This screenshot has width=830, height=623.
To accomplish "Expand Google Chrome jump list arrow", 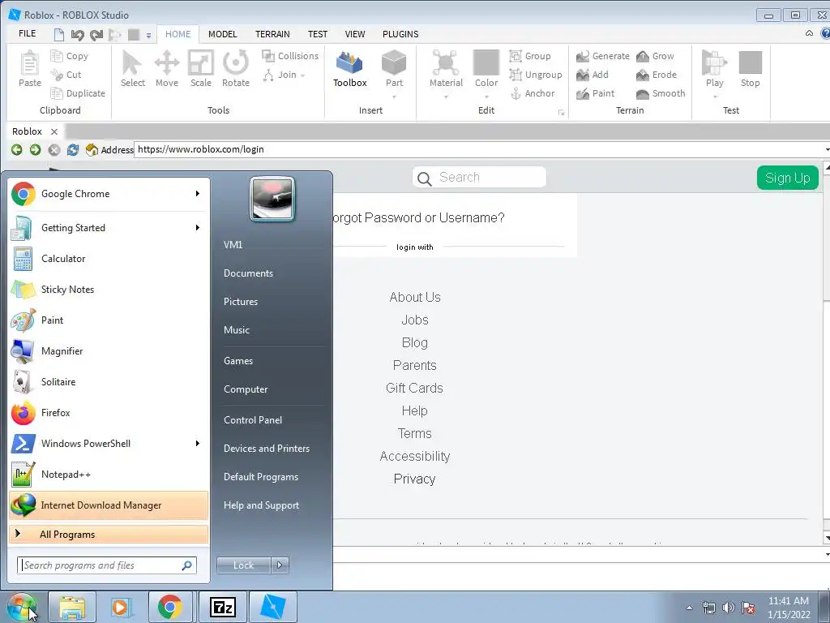I will point(198,193).
